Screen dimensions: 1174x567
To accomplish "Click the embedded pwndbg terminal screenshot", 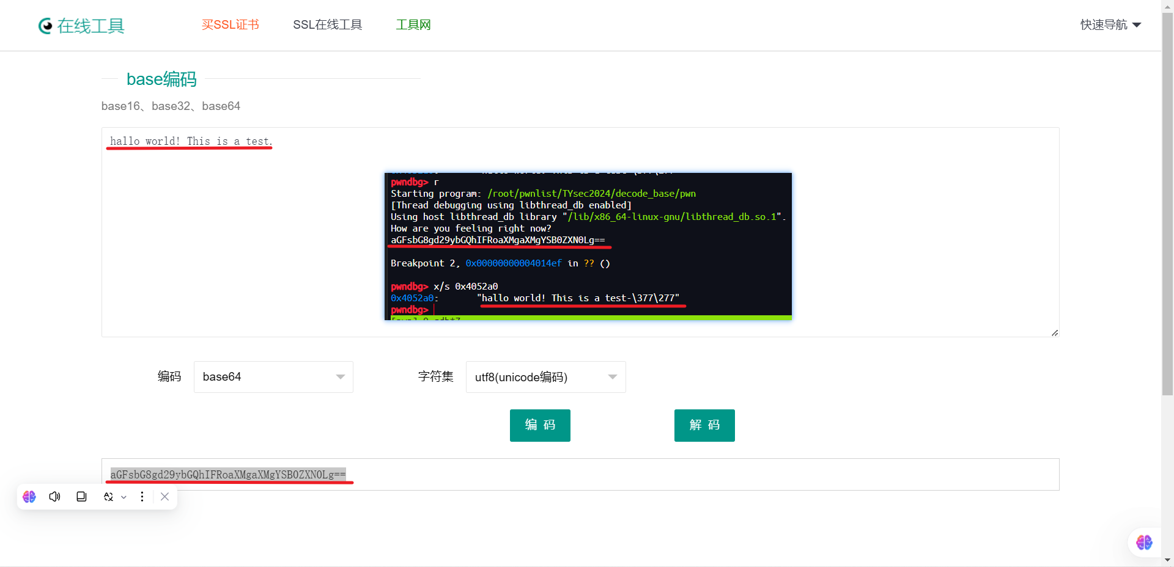I will (588, 246).
